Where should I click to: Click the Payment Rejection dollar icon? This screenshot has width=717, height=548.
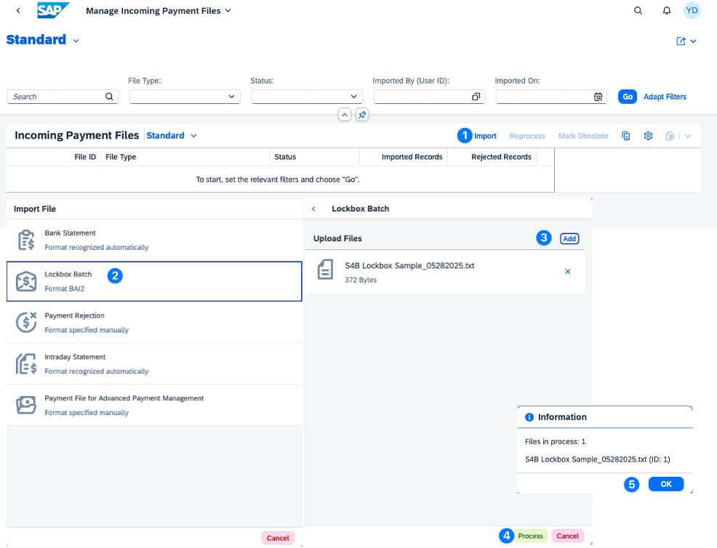26,323
